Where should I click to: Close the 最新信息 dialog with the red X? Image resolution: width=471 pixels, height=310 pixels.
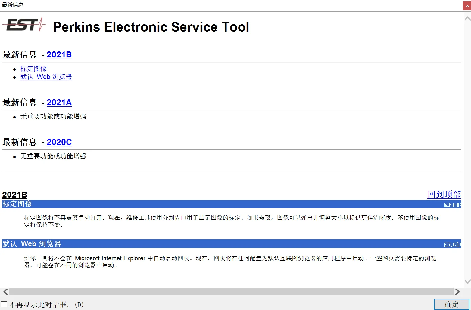[x=467, y=6]
